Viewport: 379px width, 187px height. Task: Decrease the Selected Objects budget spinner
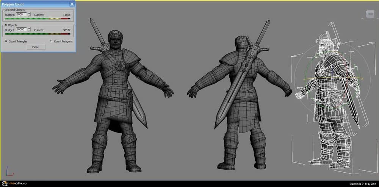29,16
